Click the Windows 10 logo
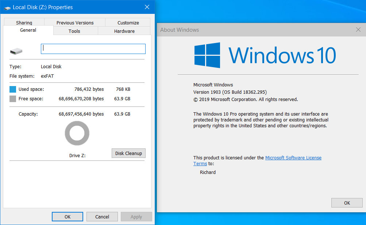Screen dimensions: 366x225 pos(207,55)
